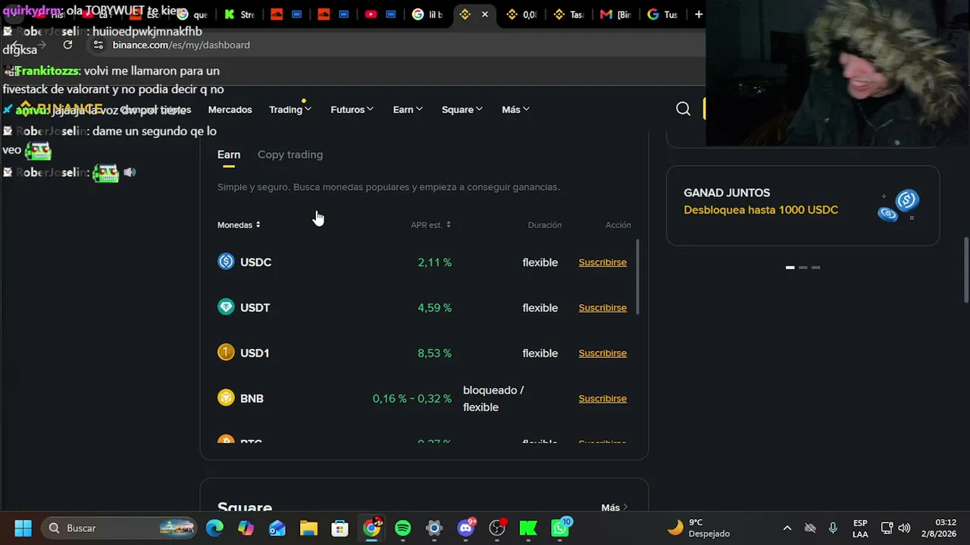The height and width of the screenshot is (545, 970).
Task: Switch to the Gmail browser tab
Action: 615,14
